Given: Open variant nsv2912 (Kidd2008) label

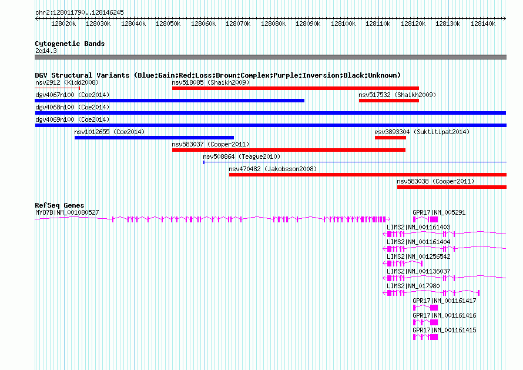Looking at the screenshot, I should pyautogui.click(x=67, y=82).
